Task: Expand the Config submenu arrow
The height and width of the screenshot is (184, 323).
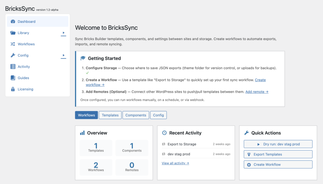Action: click(x=63, y=55)
